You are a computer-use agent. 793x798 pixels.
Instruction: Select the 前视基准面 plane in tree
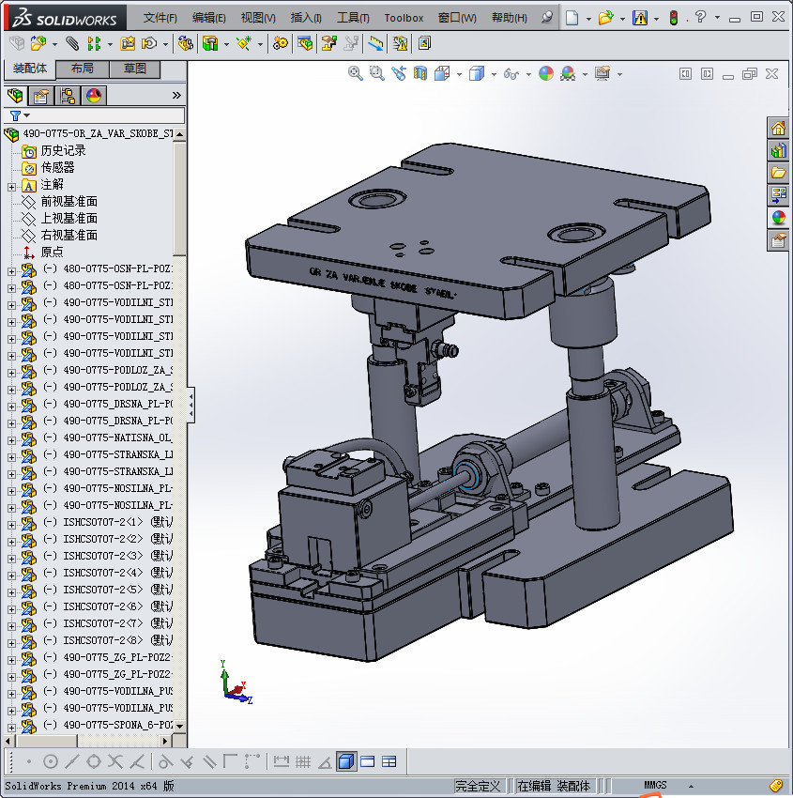69,202
